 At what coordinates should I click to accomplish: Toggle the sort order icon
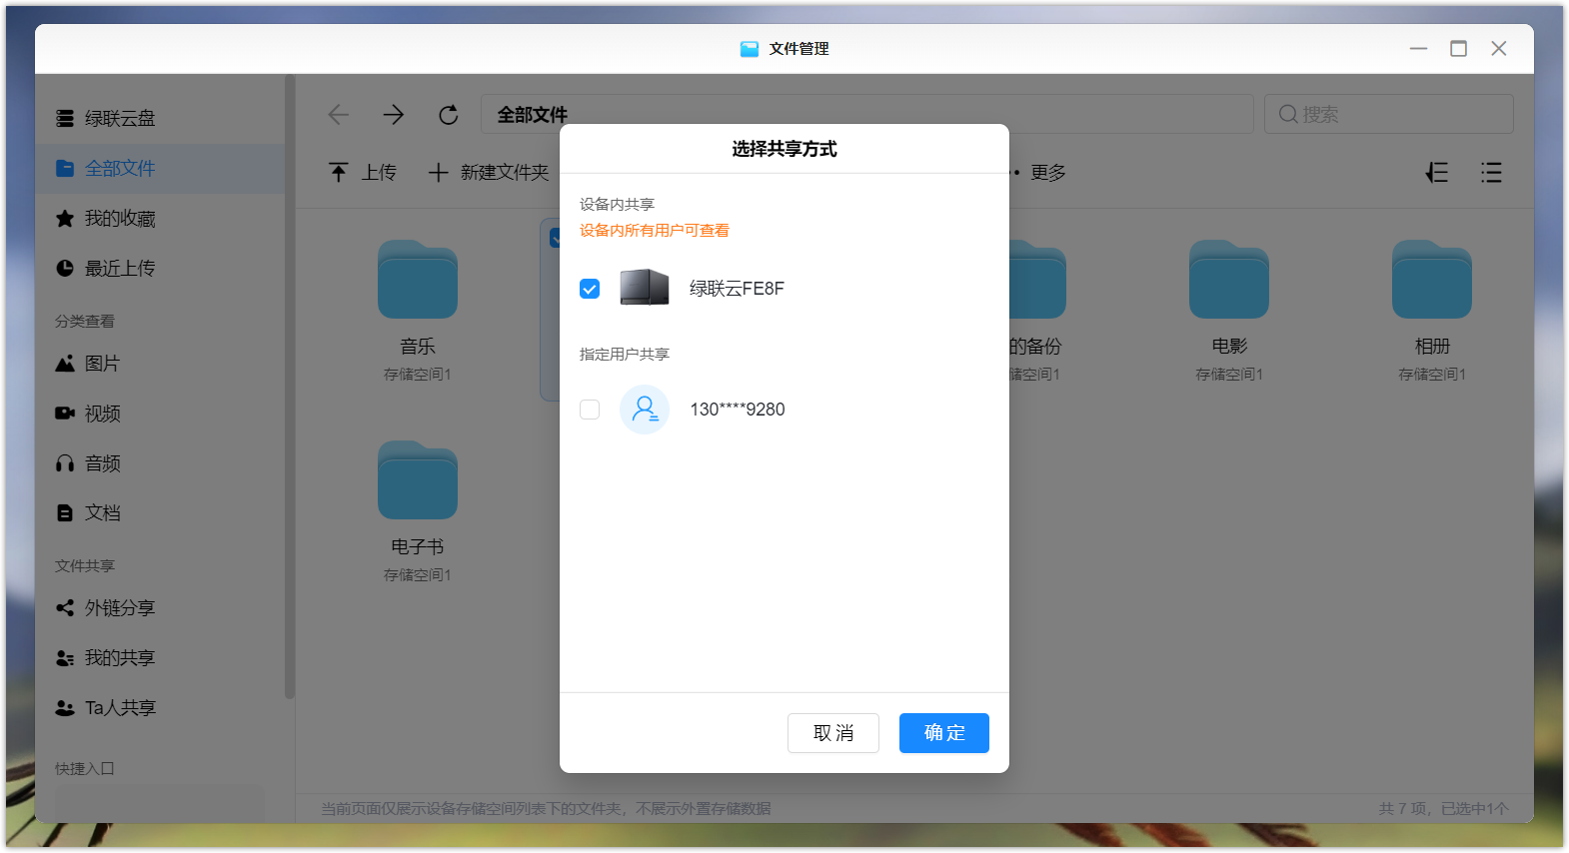pos(1437,173)
